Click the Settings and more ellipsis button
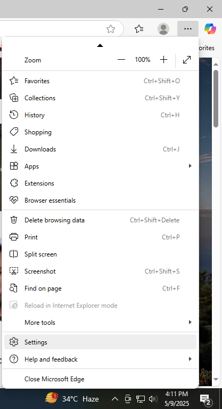 (x=188, y=29)
